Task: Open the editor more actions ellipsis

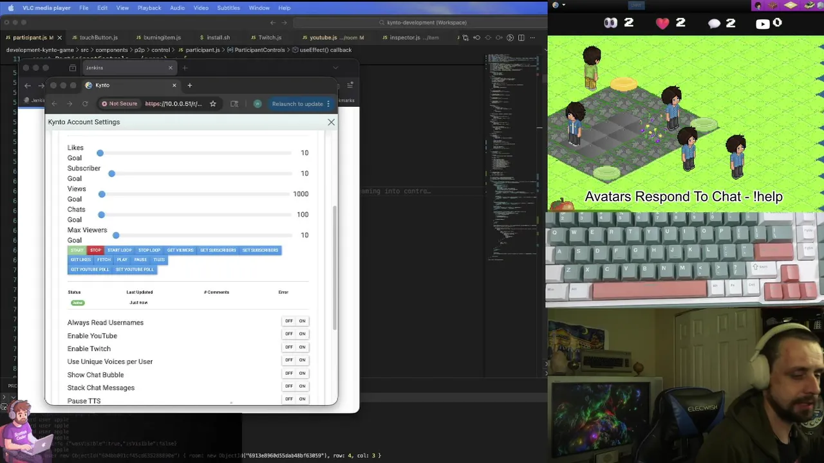Action: (x=532, y=37)
